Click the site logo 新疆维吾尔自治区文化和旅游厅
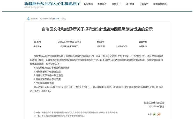 tap(52, 4)
